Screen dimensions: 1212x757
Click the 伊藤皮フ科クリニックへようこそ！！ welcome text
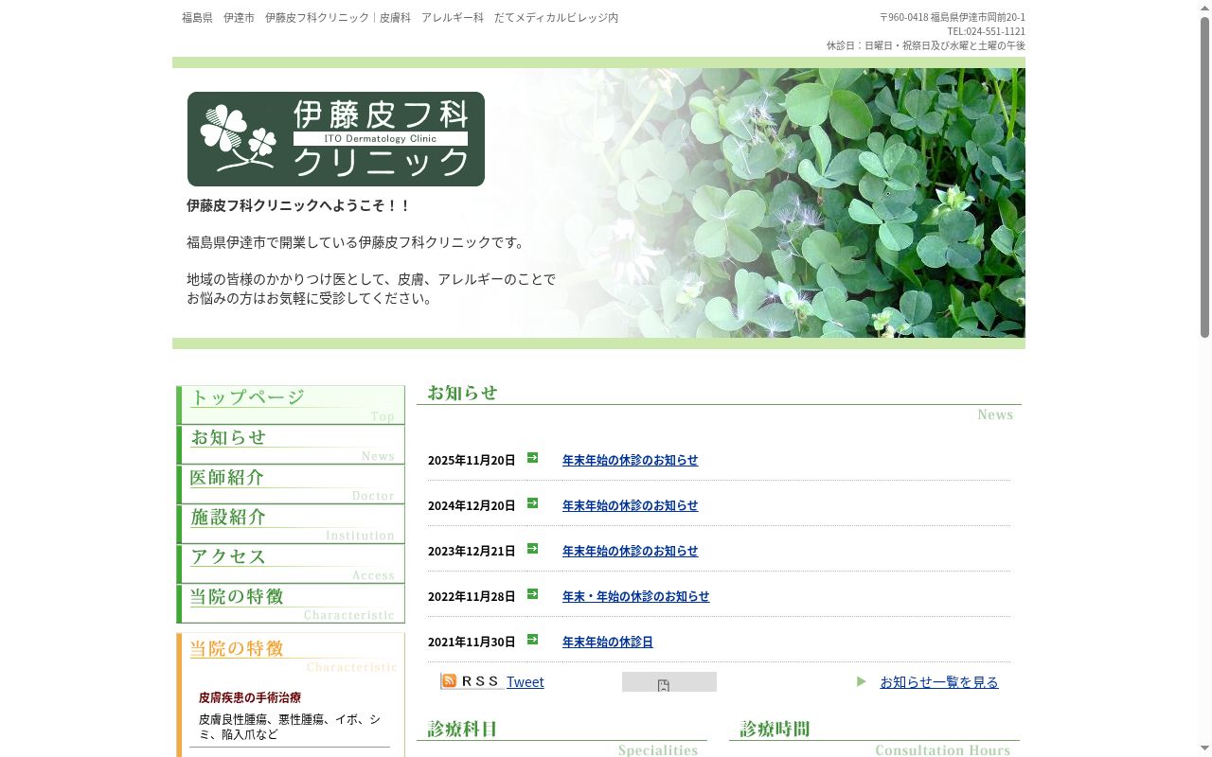(299, 205)
